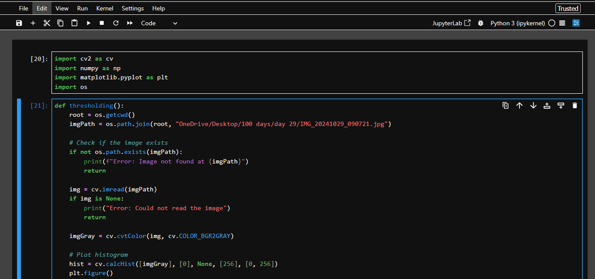Interrupt the kernel with the stop icon
This screenshot has width=595, height=279.
pyautogui.click(x=102, y=23)
